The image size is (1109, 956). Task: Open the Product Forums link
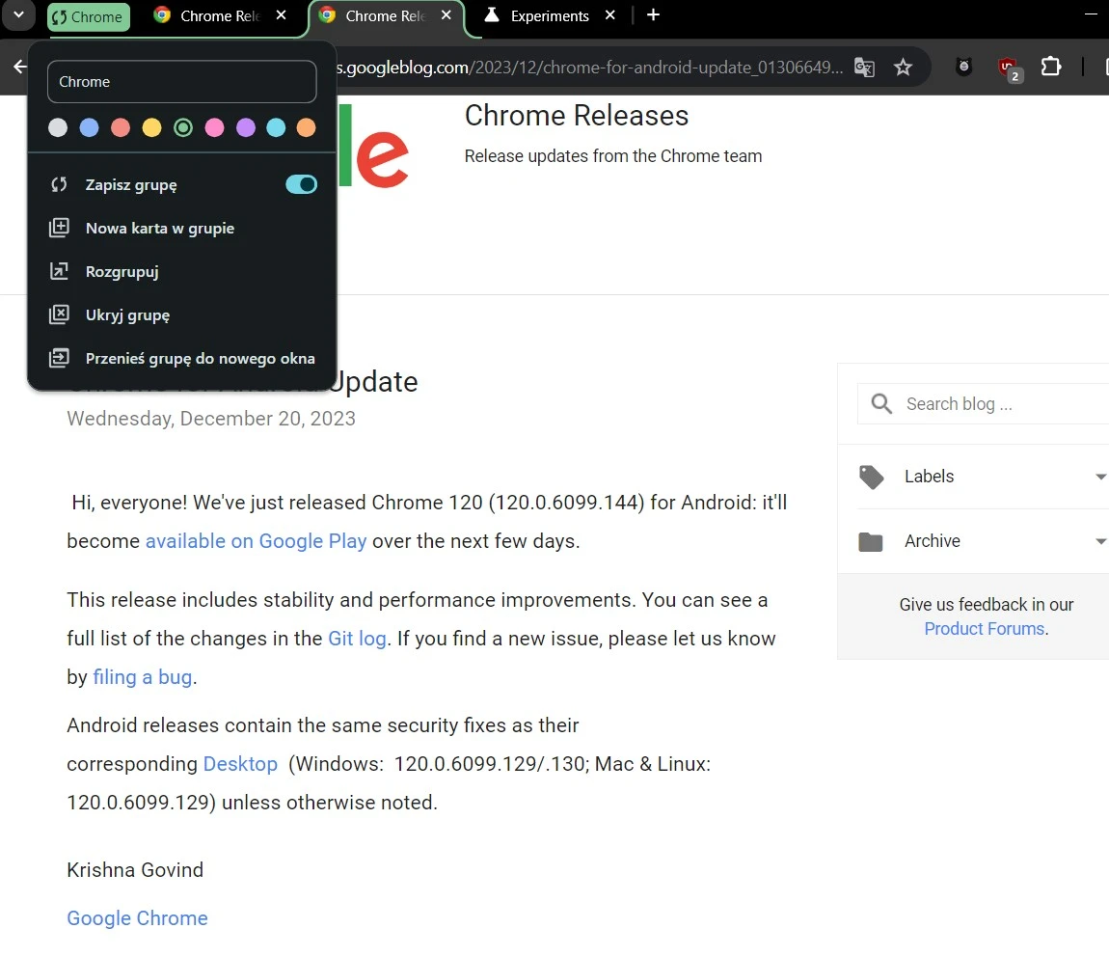[x=984, y=628]
